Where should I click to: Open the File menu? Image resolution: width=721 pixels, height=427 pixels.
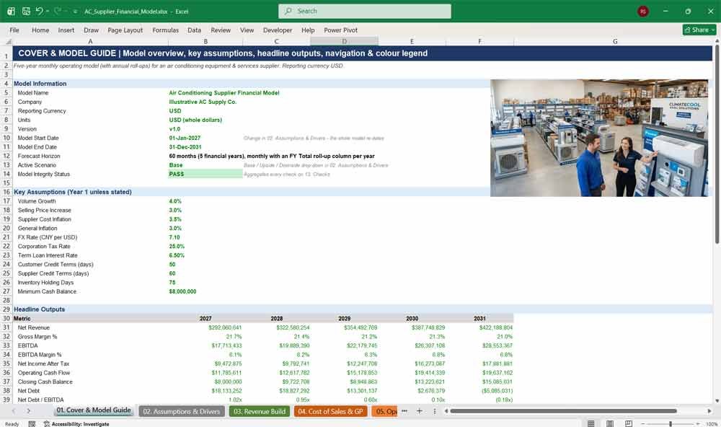[14, 30]
